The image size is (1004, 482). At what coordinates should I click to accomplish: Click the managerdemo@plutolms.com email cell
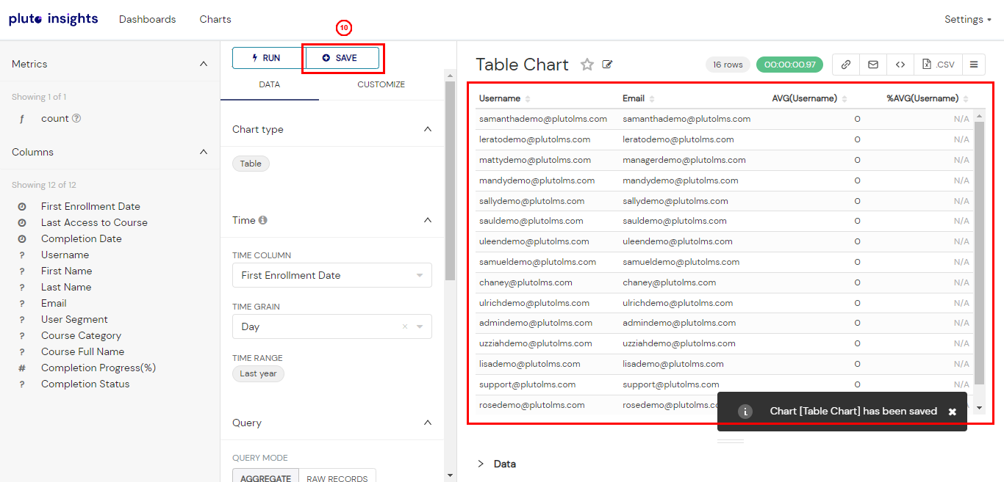684,160
